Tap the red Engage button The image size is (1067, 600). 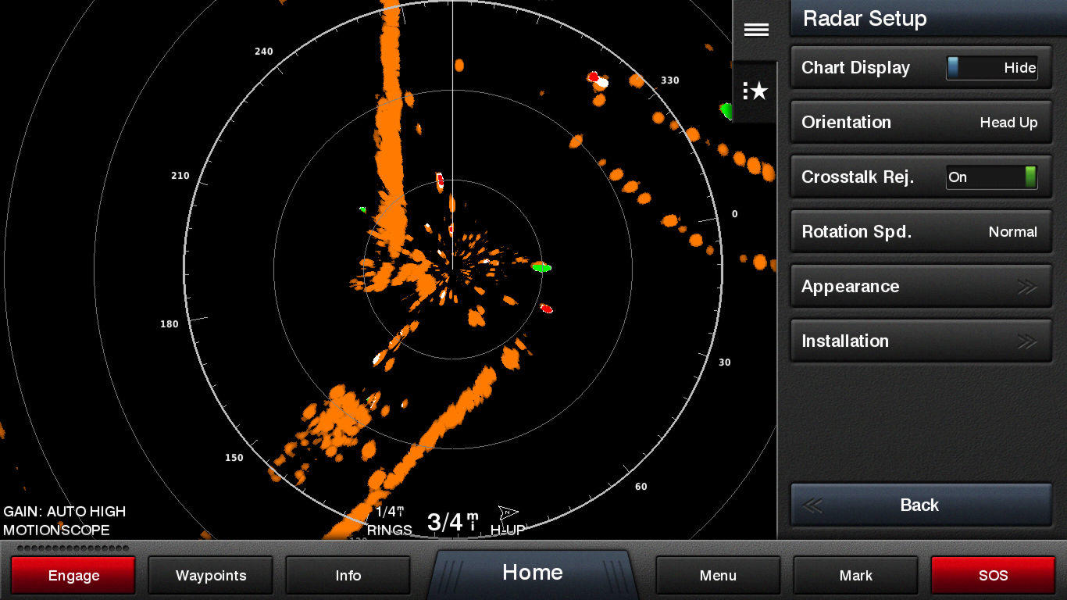click(x=73, y=576)
